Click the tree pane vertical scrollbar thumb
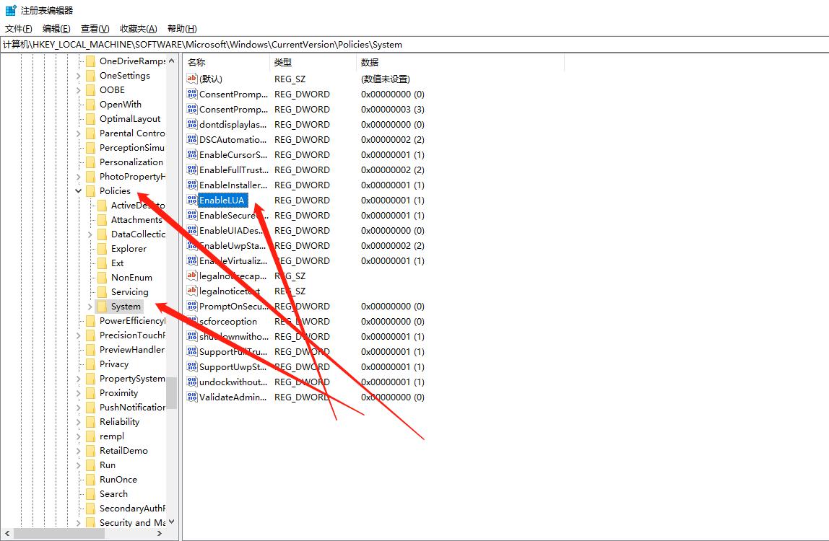 pyautogui.click(x=171, y=394)
